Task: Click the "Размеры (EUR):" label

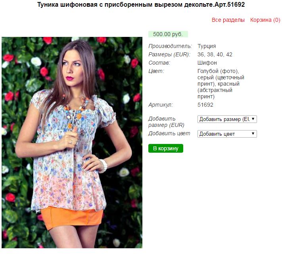Action: click(x=169, y=54)
